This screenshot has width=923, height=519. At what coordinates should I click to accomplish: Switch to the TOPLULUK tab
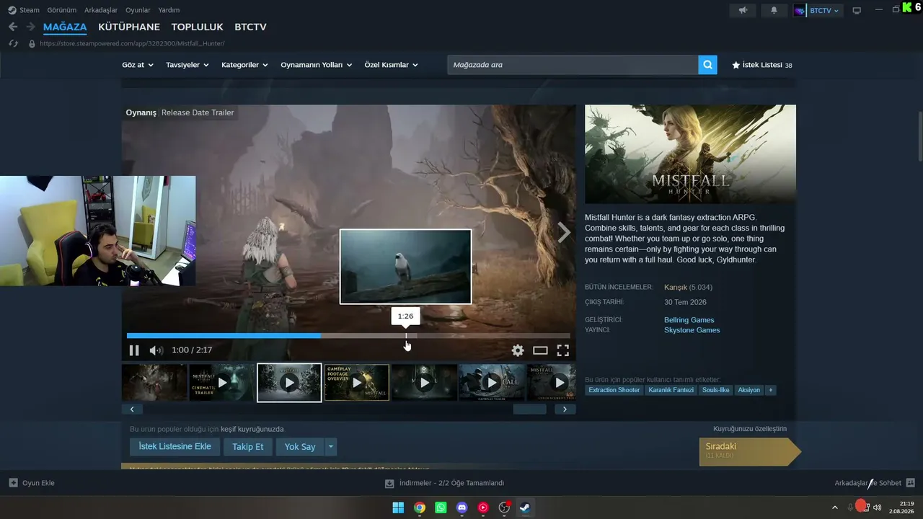(197, 27)
